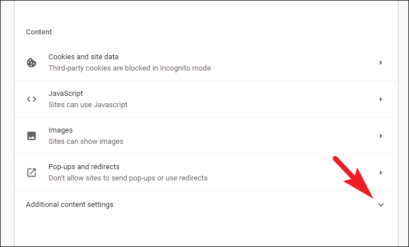The image size is (409, 247).
Task: Open the Images settings title
Action: [60, 130]
